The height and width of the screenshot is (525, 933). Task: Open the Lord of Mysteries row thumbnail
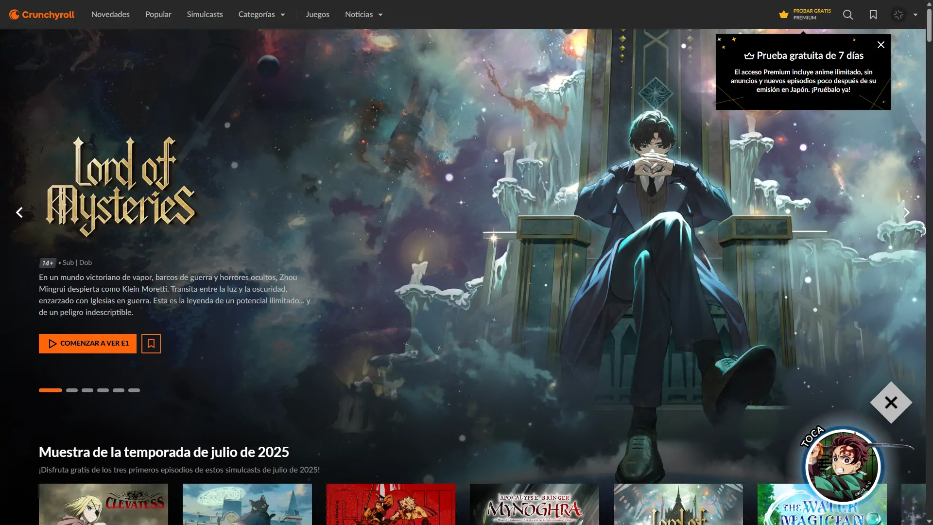[x=678, y=504]
